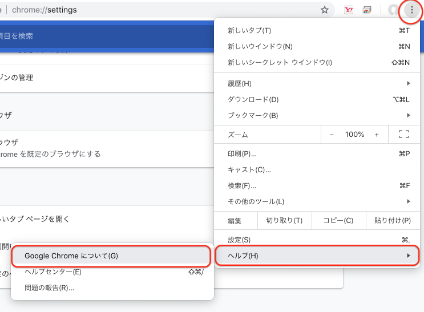Click the Chrome を既定のブラウザにする row
This screenshot has width=424, height=312.
point(107,148)
